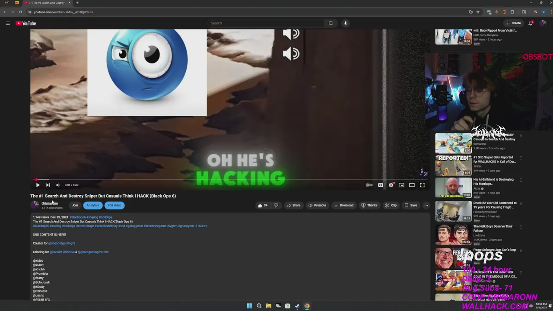Create a Clip of the video
Image resolution: width=553 pixels, height=311 pixels.
point(391,206)
